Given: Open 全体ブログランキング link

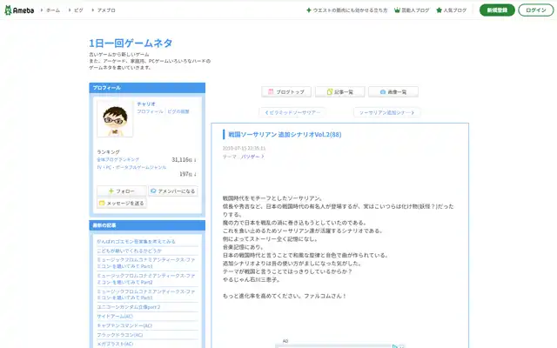Looking at the screenshot, I should point(118,160).
